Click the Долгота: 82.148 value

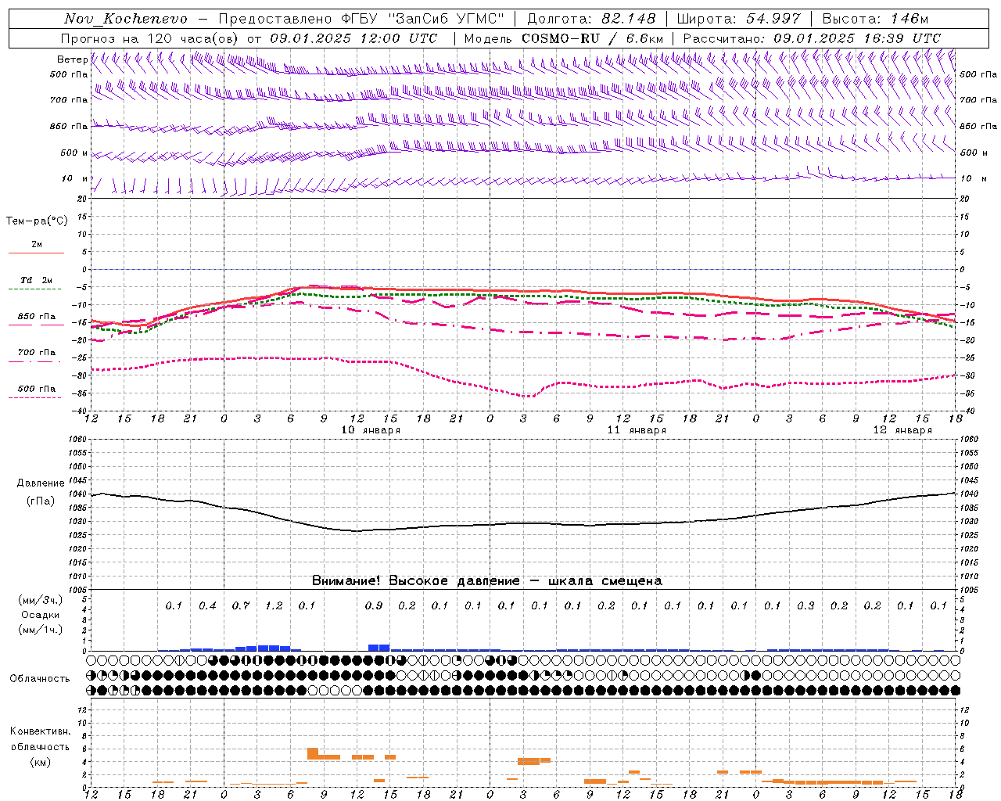pyautogui.click(x=591, y=19)
